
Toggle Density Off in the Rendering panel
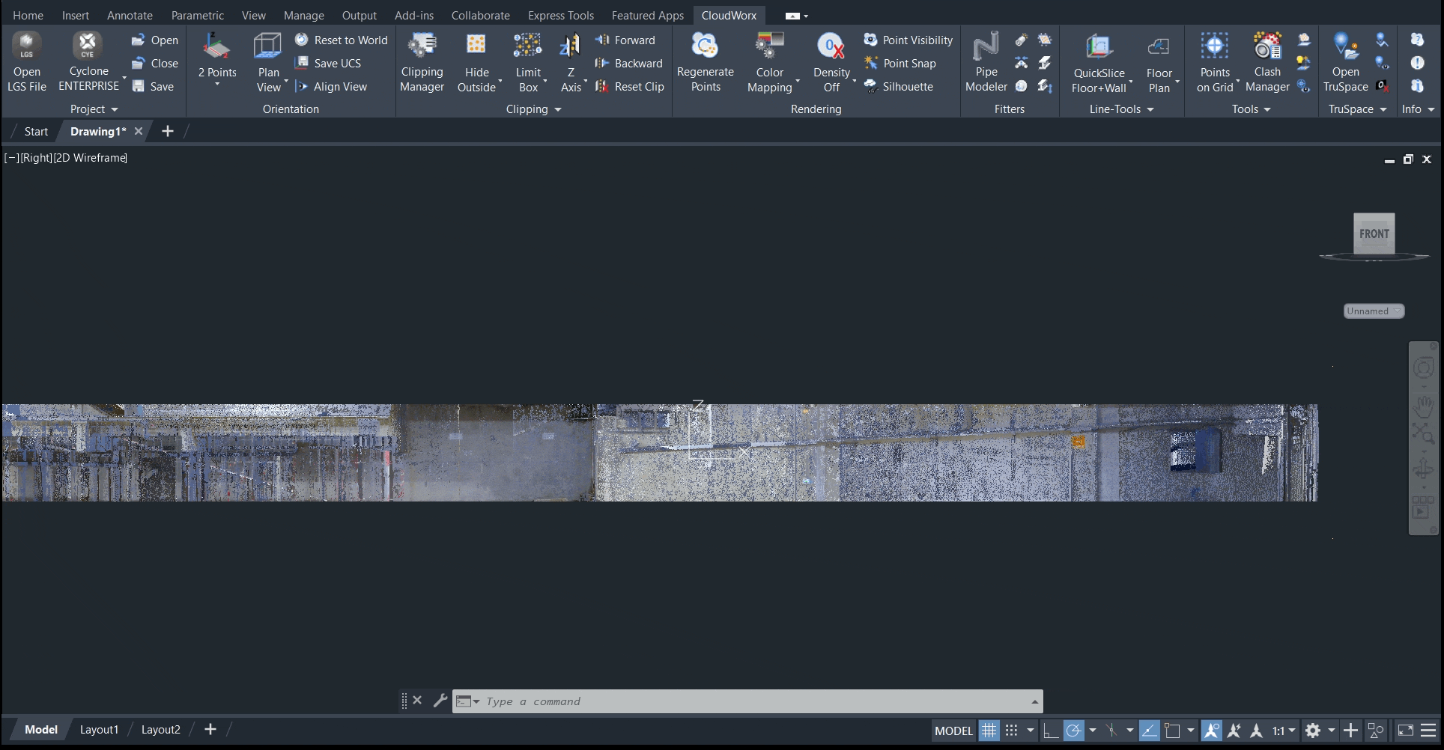[831, 63]
